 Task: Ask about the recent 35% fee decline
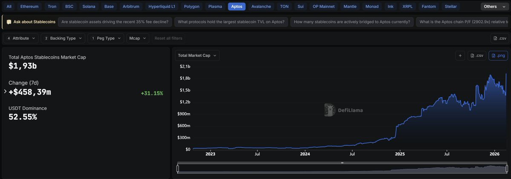point(115,22)
